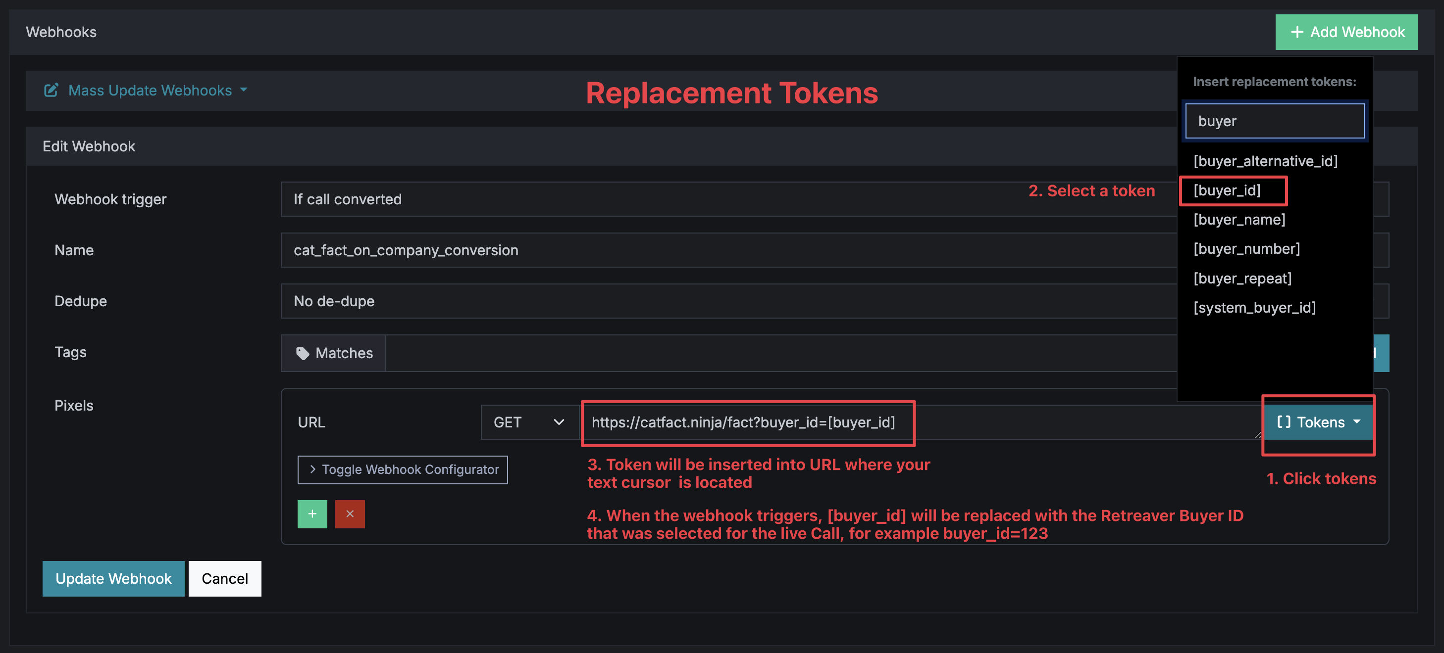Open the Tokens dropdown caret

[x=1356, y=421]
